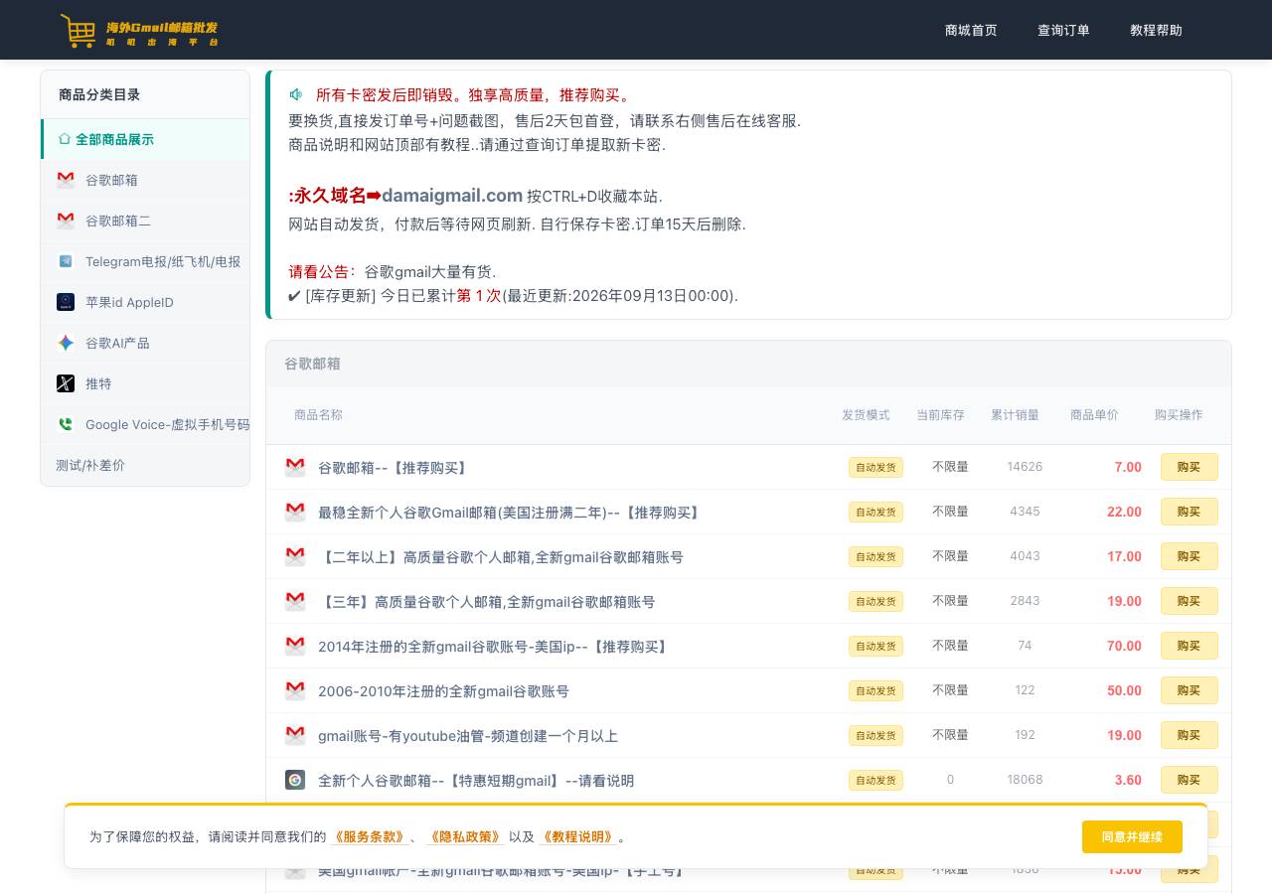Click the Telegram icon in the sidebar

[x=66, y=261]
